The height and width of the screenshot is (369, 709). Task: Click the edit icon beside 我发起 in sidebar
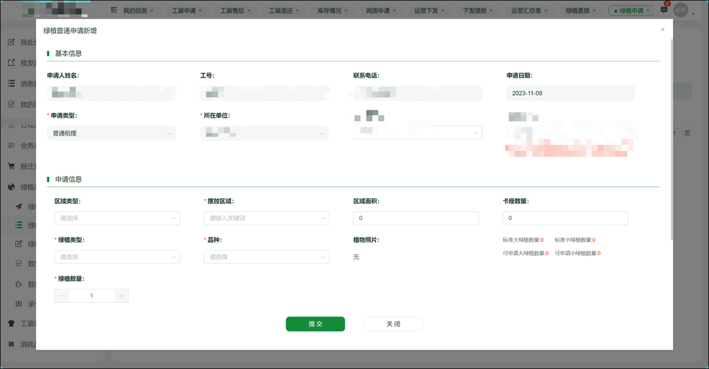[x=12, y=62]
